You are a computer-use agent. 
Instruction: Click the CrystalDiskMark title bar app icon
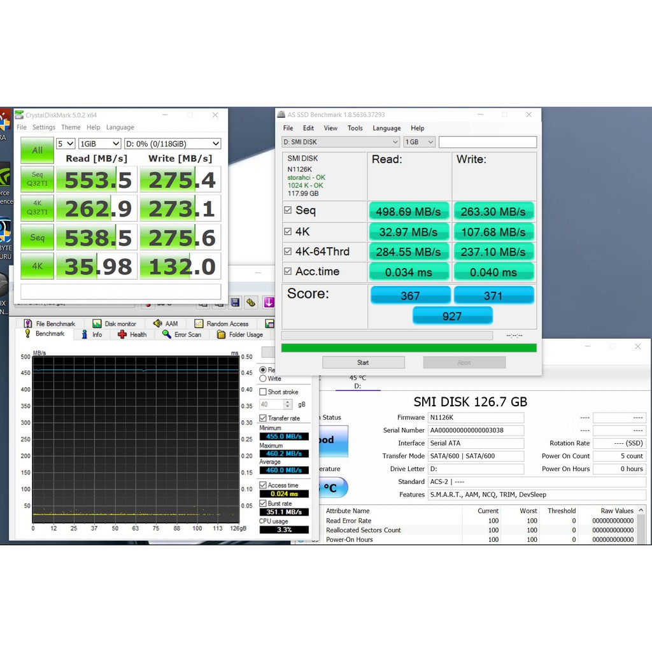(x=19, y=115)
